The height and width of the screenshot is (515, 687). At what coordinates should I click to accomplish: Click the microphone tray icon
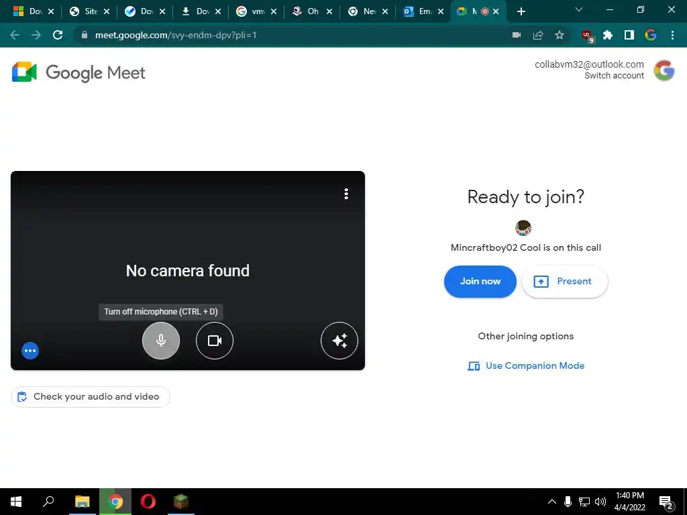[568, 502]
